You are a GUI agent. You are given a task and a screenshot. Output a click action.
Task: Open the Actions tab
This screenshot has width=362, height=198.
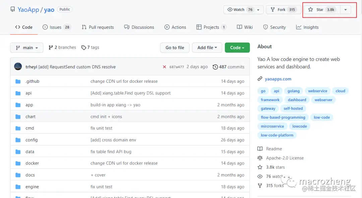click(175, 27)
